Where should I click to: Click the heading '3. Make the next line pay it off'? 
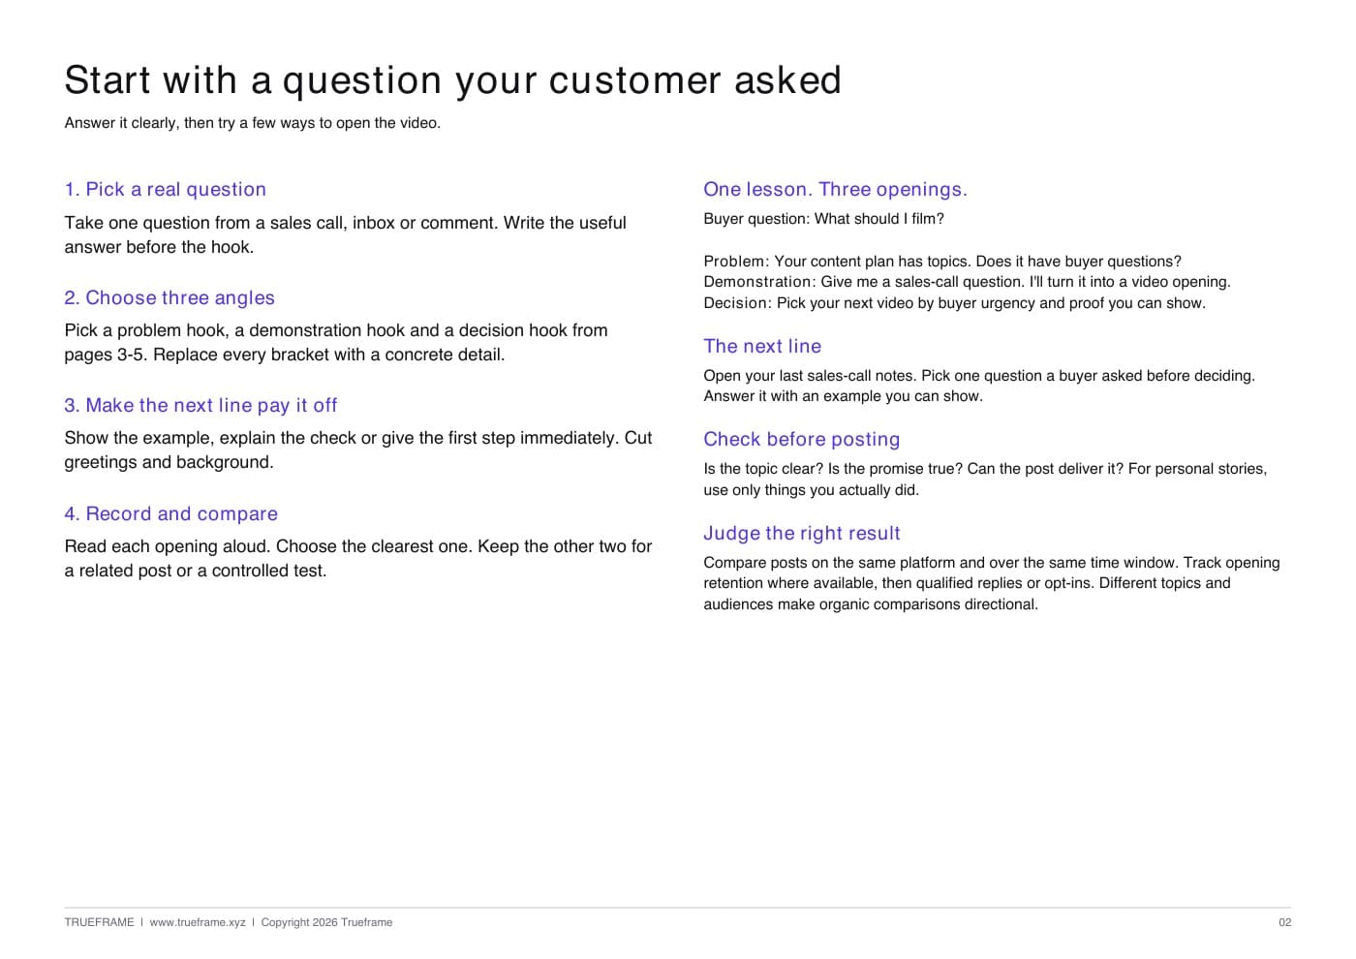(200, 405)
